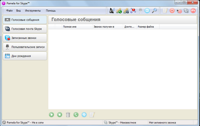Image resolution: width=200 pixels, height=126 pixels.
Task: Go to Дни рождения section
Action: click(25, 56)
